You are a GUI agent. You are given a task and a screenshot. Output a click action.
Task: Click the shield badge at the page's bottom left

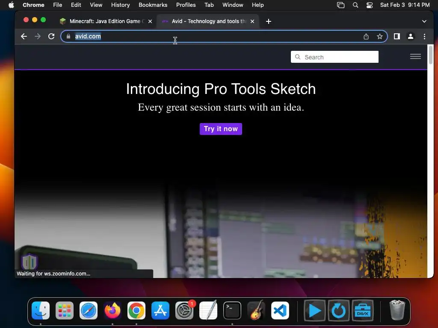(30, 262)
